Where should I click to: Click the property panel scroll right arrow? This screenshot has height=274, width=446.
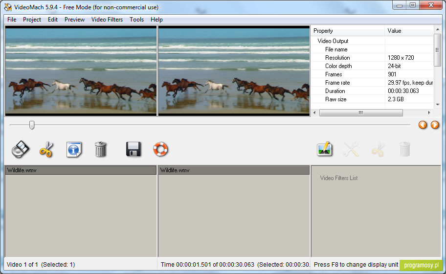pyautogui.click(x=429, y=113)
